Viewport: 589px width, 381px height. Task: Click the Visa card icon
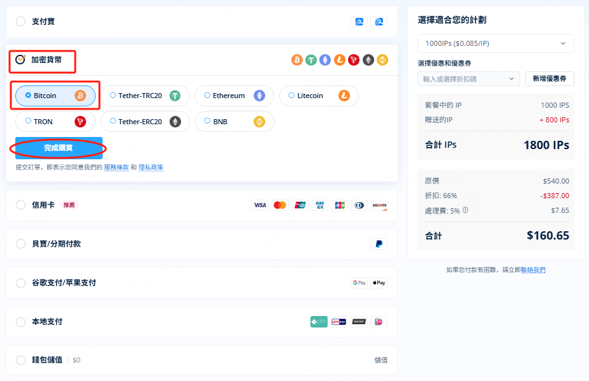259,205
